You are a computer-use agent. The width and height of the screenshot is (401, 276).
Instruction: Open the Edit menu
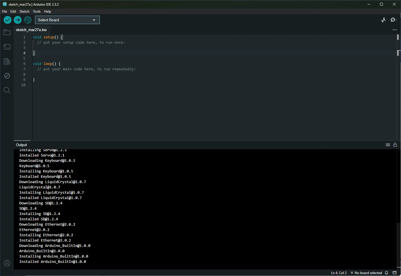[13, 11]
